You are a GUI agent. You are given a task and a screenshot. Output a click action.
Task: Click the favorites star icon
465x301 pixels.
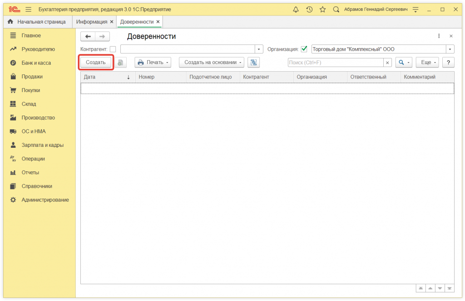(322, 9)
